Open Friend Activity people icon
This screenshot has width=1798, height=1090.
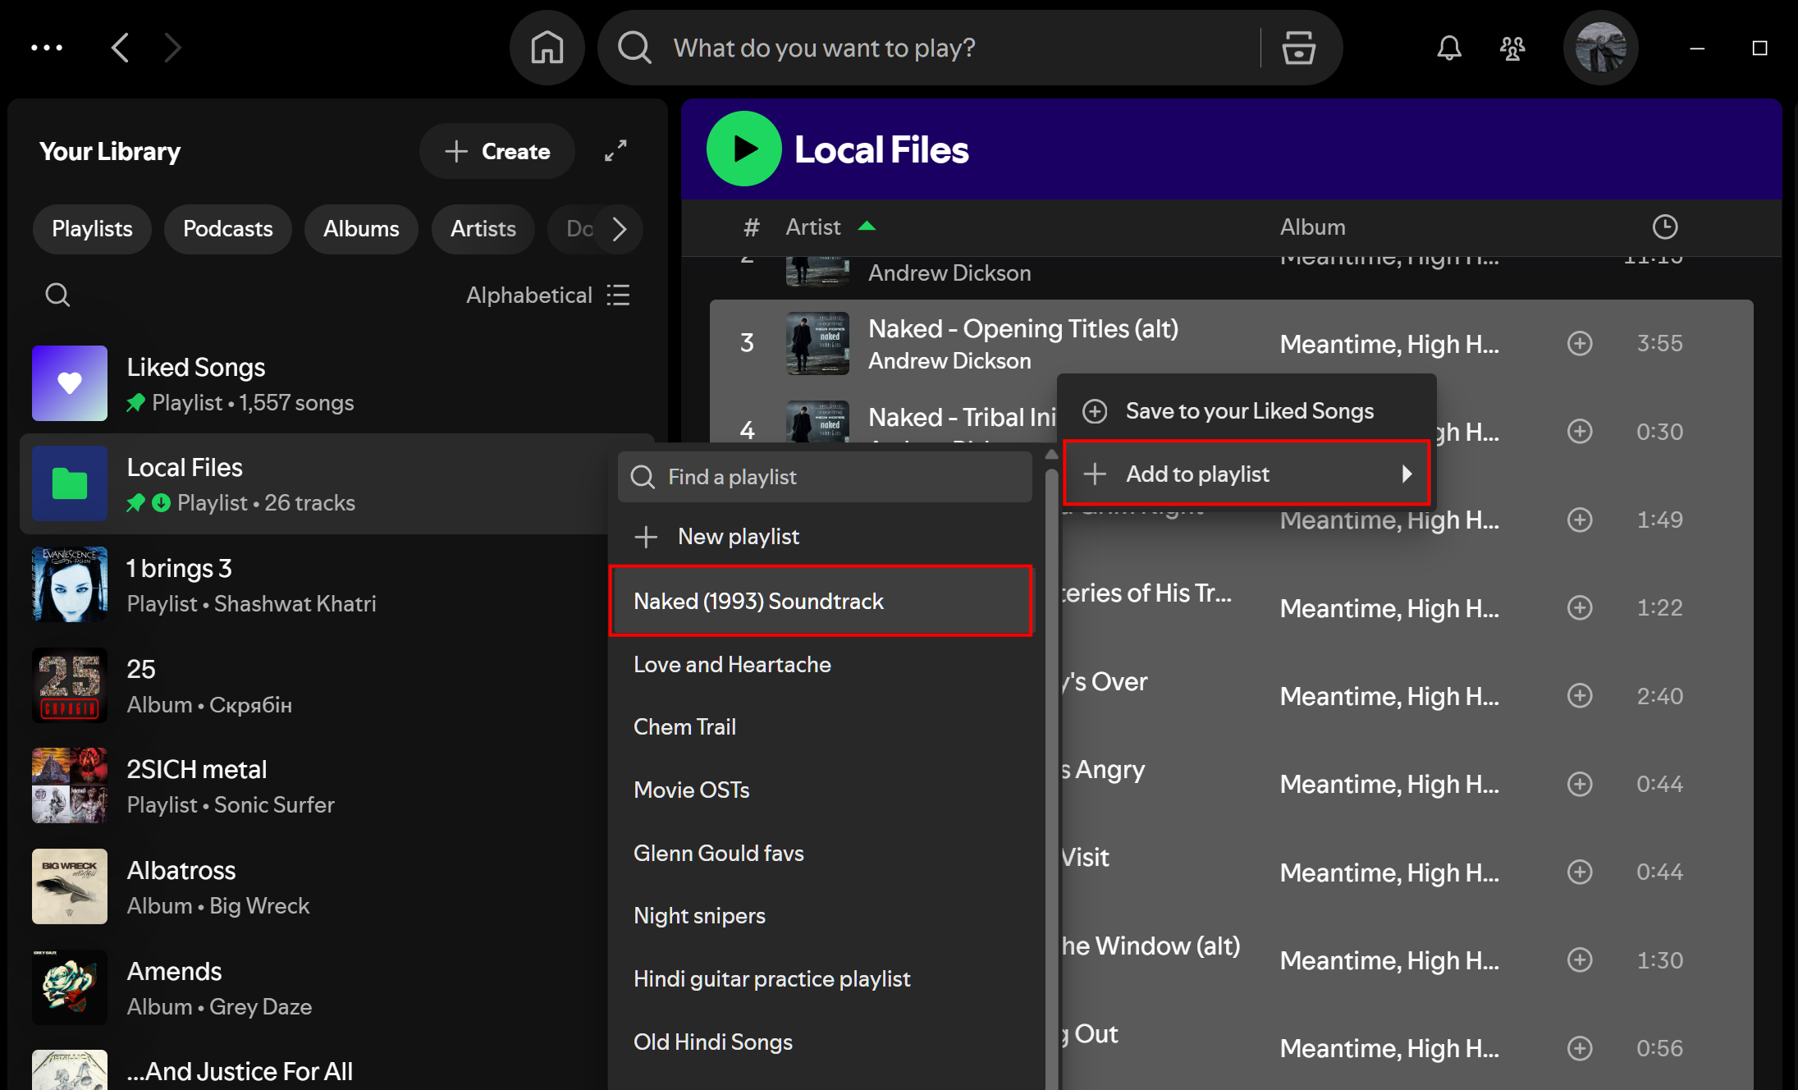tap(1512, 48)
